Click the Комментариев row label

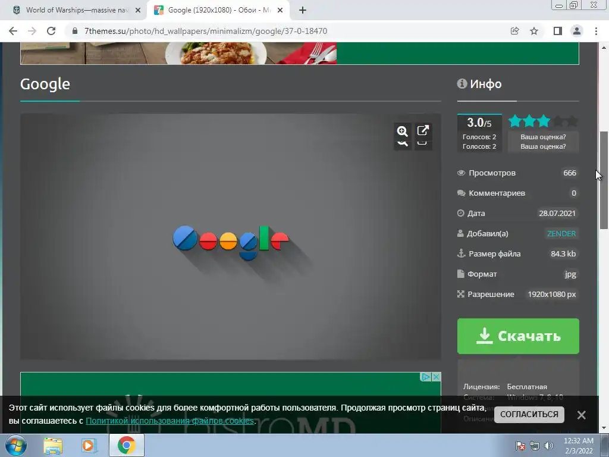[x=497, y=193]
